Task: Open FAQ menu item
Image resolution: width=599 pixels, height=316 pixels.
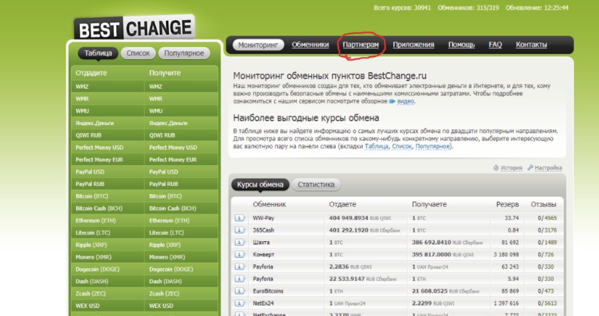Action: [495, 45]
